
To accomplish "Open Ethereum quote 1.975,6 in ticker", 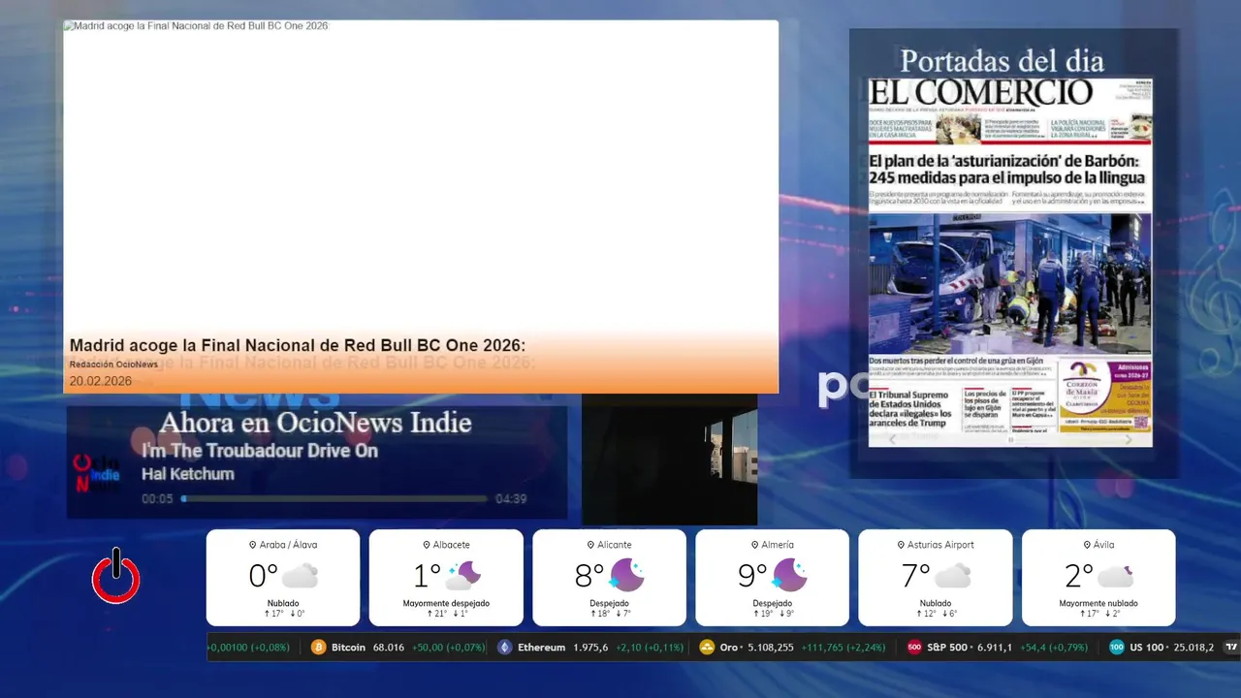I will tap(590, 648).
